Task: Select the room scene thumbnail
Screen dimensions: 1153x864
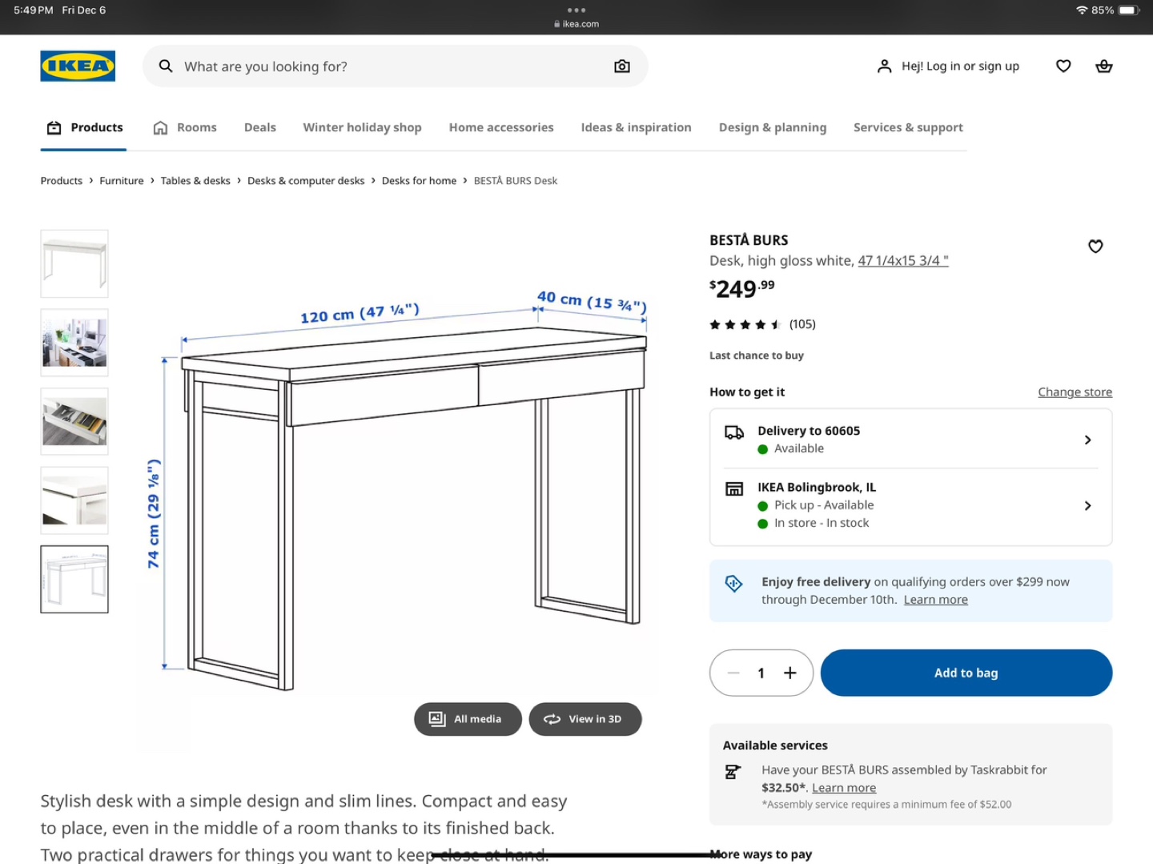Action: 74,343
